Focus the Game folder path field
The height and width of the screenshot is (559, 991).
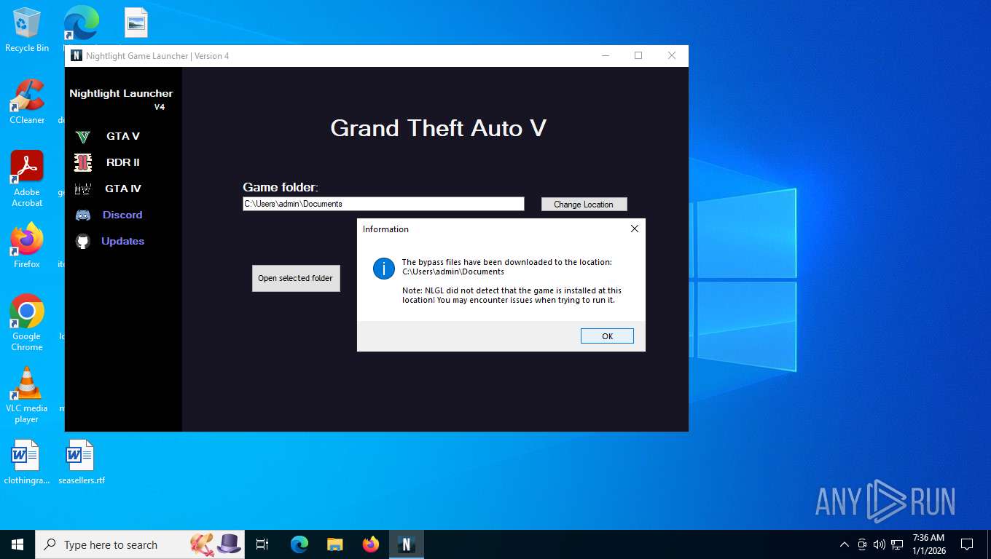pos(383,204)
